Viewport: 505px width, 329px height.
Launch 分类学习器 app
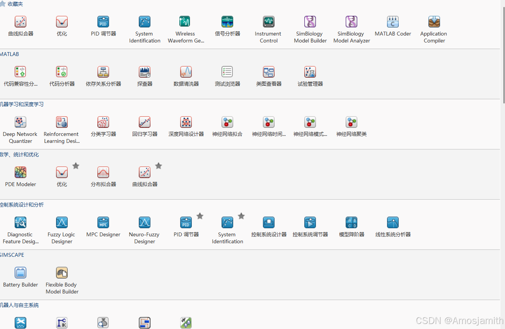coord(103,127)
